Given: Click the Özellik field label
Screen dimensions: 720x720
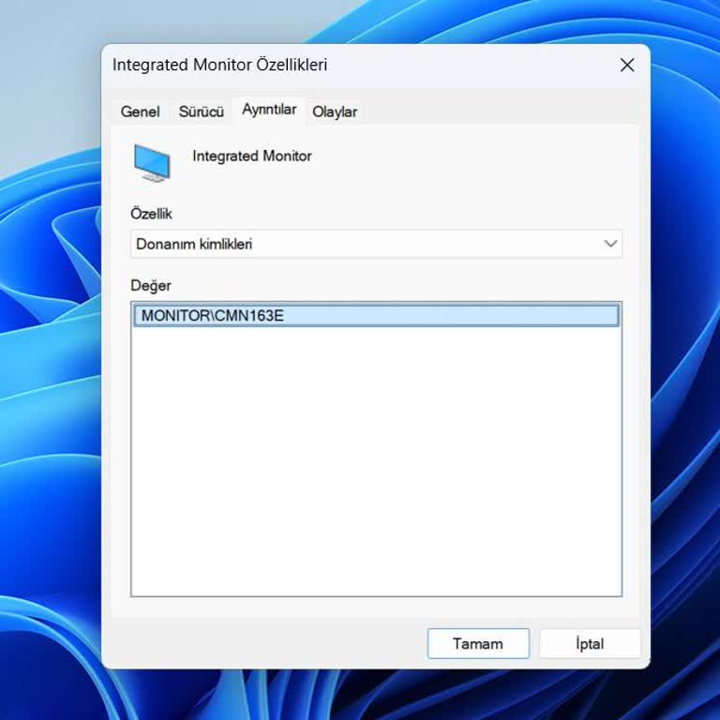Looking at the screenshot, I should [151, 214].
